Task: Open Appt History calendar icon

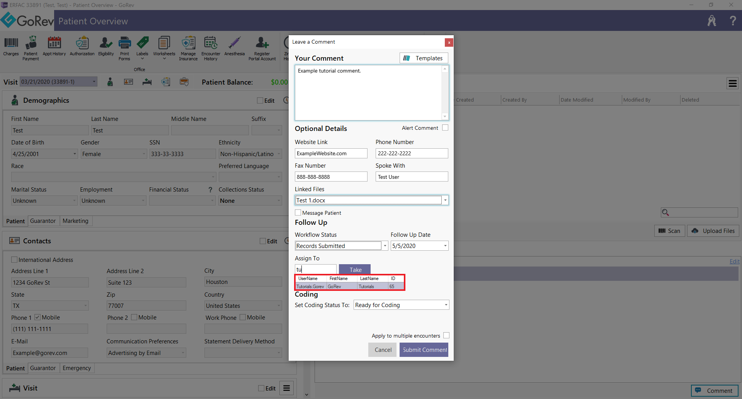Action: click(x=54, y=46)
